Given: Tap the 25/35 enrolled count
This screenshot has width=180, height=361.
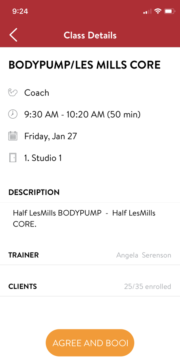Looking at the screenshot, I should (x=148, y=286).
